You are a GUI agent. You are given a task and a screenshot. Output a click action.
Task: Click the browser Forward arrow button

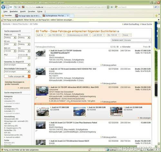point(7,7)
